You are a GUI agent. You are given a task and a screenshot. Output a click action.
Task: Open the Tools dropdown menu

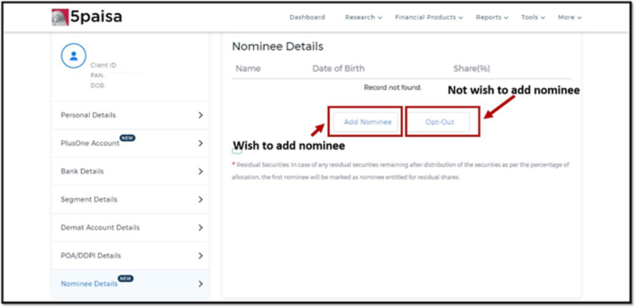(533, 18)
